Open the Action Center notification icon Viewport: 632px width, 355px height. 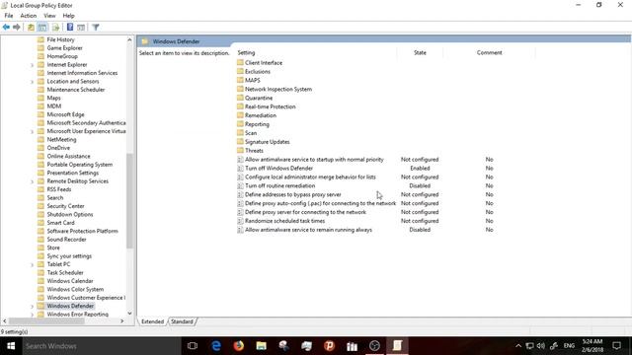click(616, 346)
